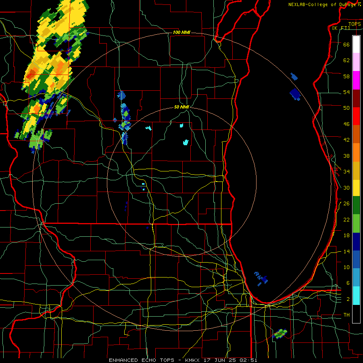Click the '38' legend value
Viewport: 363px width, 363px height.
[x=346, y=156]
